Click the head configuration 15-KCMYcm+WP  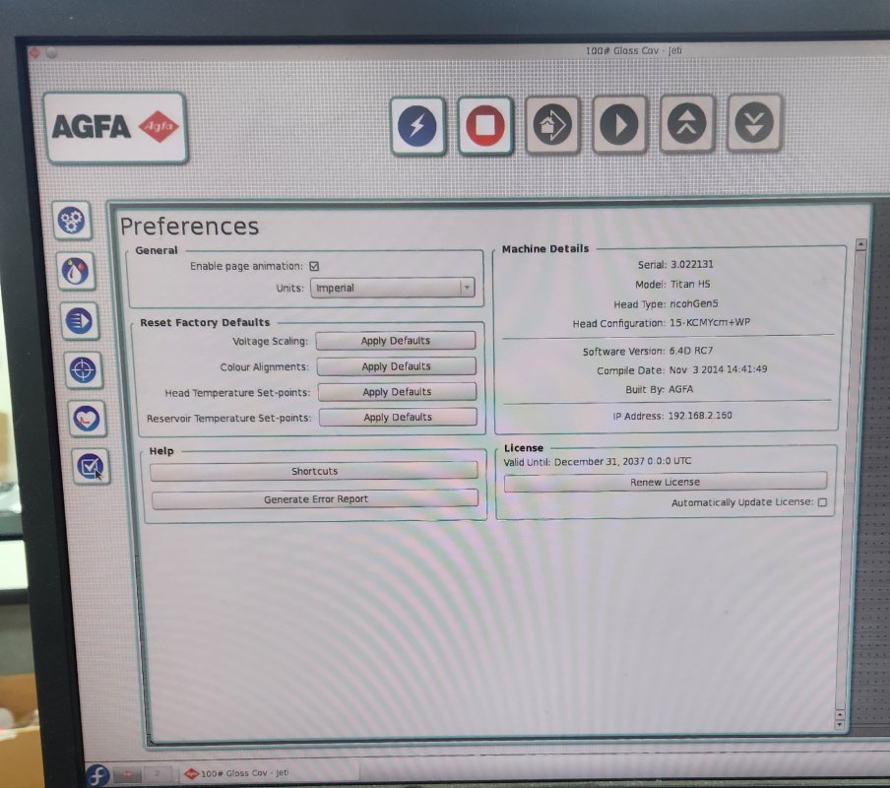pos(710,322)
